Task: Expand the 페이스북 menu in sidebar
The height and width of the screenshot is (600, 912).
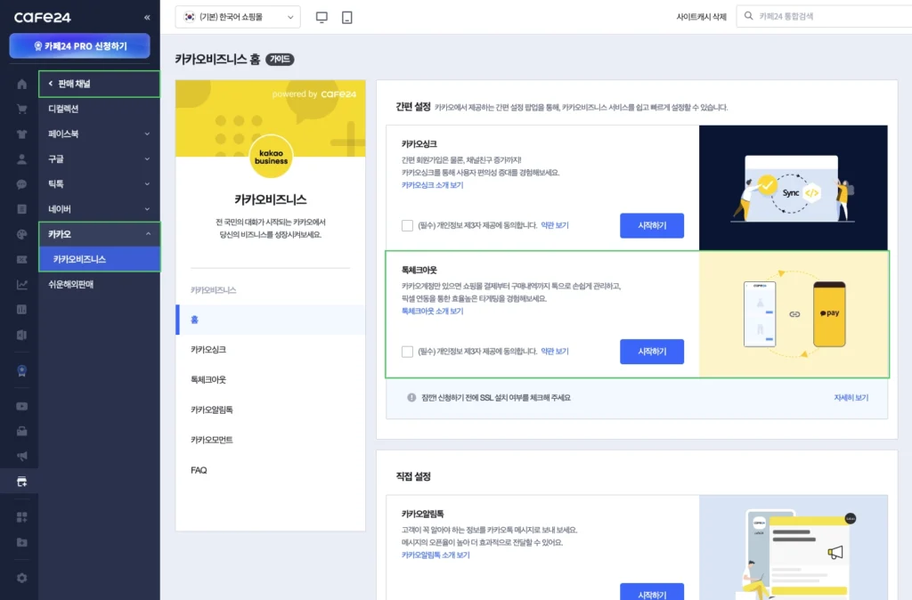Action: [x=99, y=134]
